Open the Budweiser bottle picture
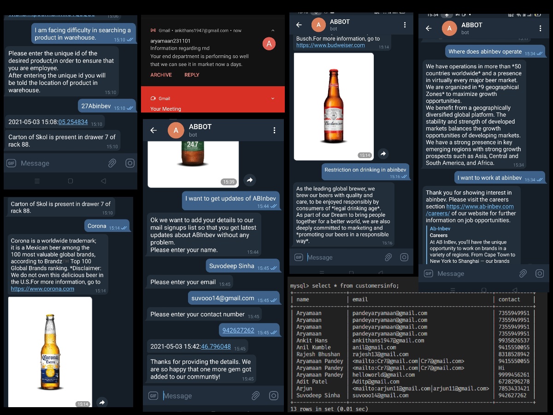Viewport: 553px width, 415px height. coord(334,107)
